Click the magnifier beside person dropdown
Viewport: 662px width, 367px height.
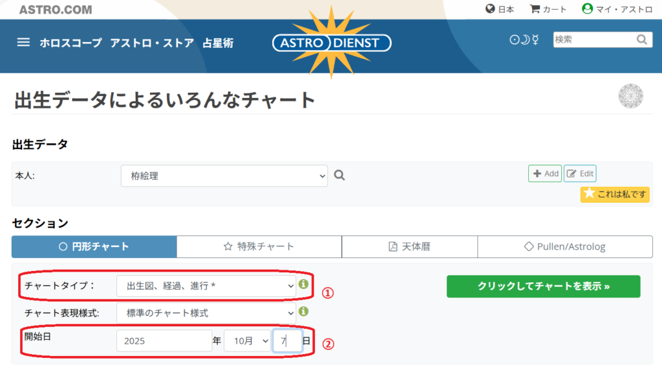pyautogui.click(x=339, y=175)
